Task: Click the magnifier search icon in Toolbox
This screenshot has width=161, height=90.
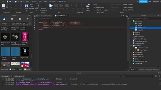Action: [x=27, y=24]
